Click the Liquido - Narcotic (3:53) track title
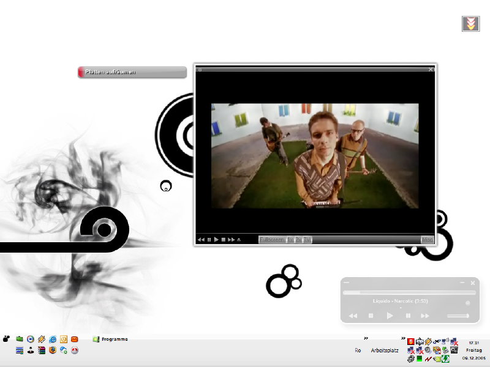The height and width of the screenshot is (367, 490). pos(401,301)
